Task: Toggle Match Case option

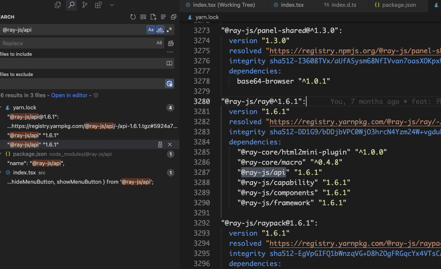Action: tap(151, 30)
